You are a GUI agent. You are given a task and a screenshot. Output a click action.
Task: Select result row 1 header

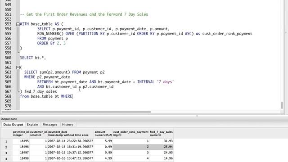pyautogui.click(x=6, y=141)
